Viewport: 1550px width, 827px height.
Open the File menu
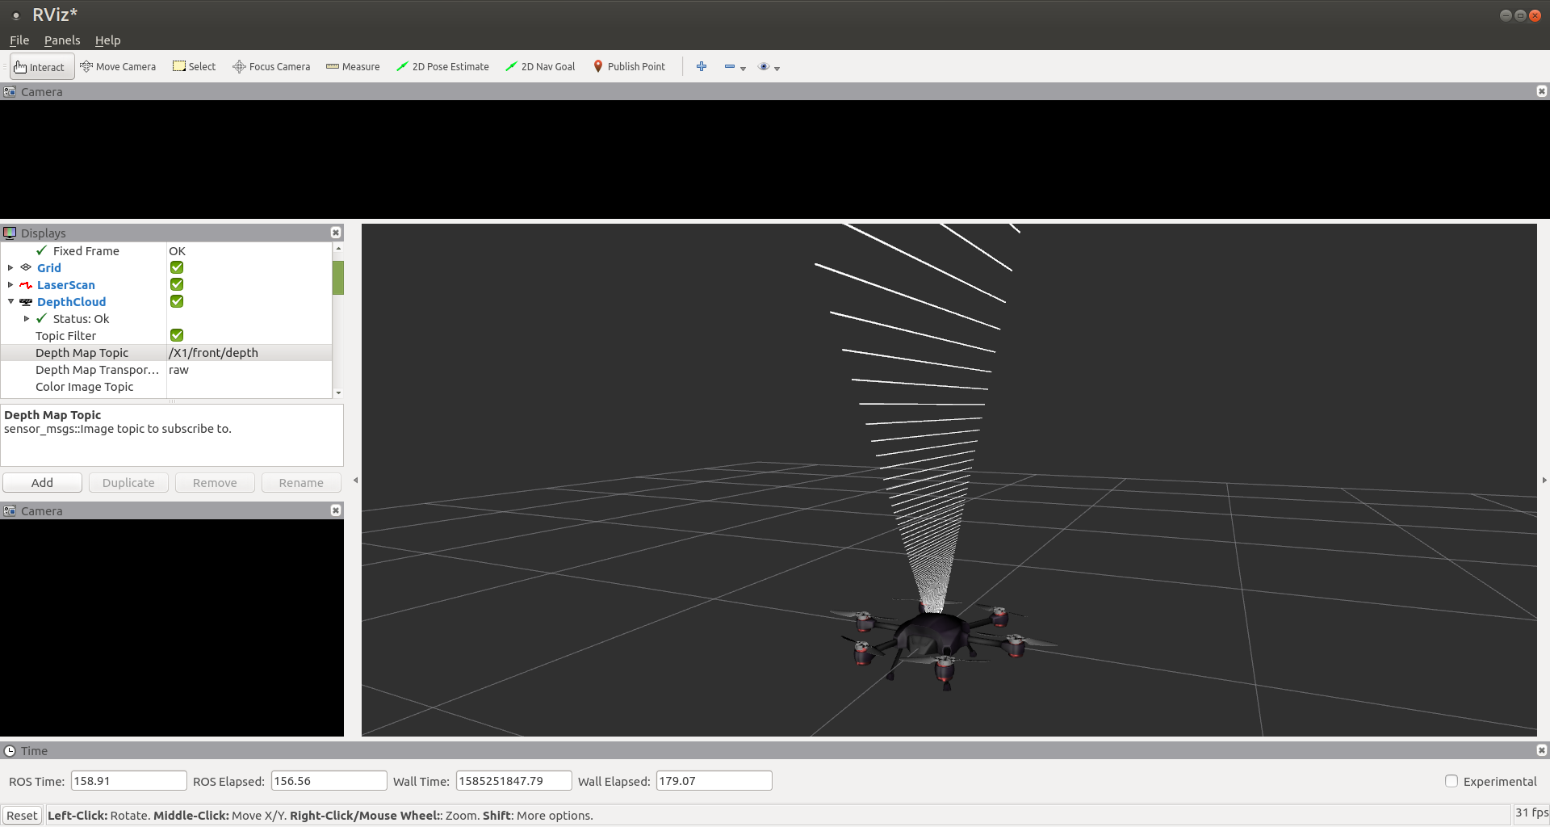(19, 40)
